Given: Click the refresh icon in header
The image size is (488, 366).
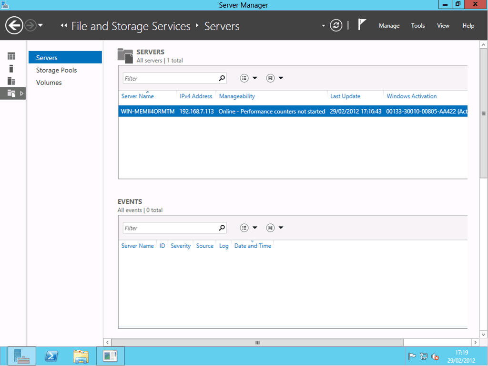Looking at the screenshot, I should coord(336,25).
